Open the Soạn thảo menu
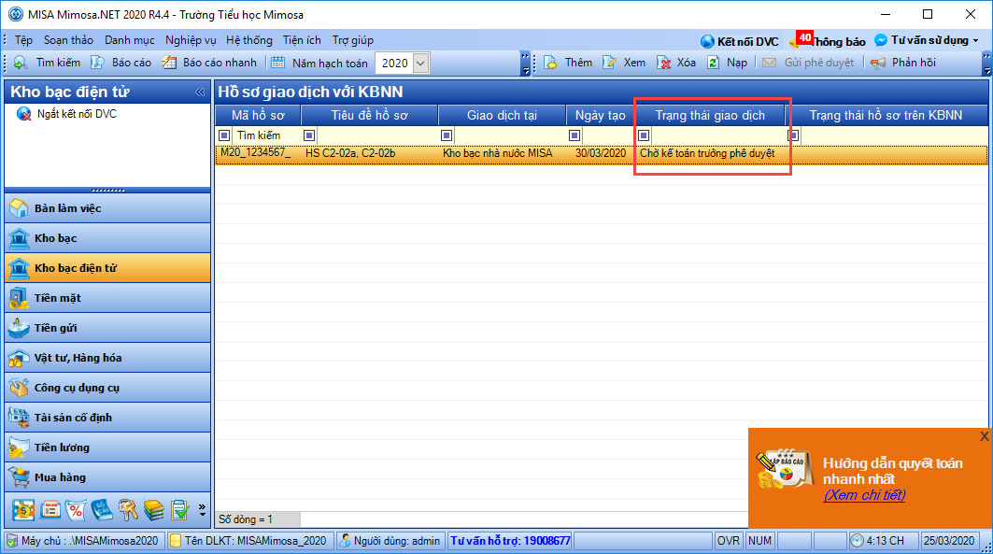Screen dimensions: 993x554 point(68,40)
